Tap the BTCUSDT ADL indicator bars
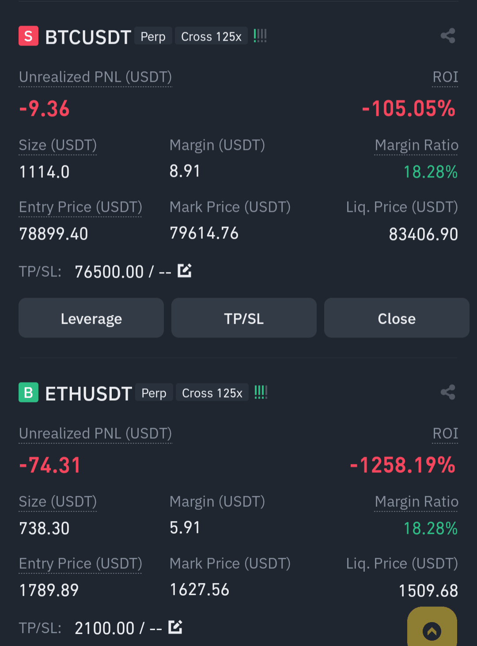The width and height of the screenshot is (477, 646). [260, 36]
